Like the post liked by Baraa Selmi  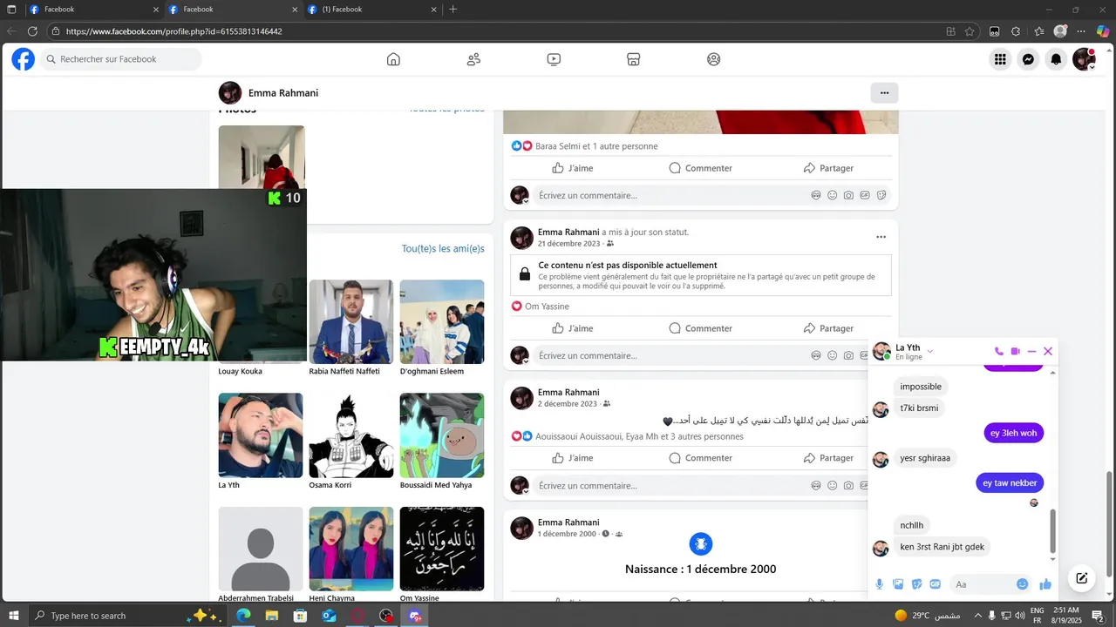coord(572,168)
